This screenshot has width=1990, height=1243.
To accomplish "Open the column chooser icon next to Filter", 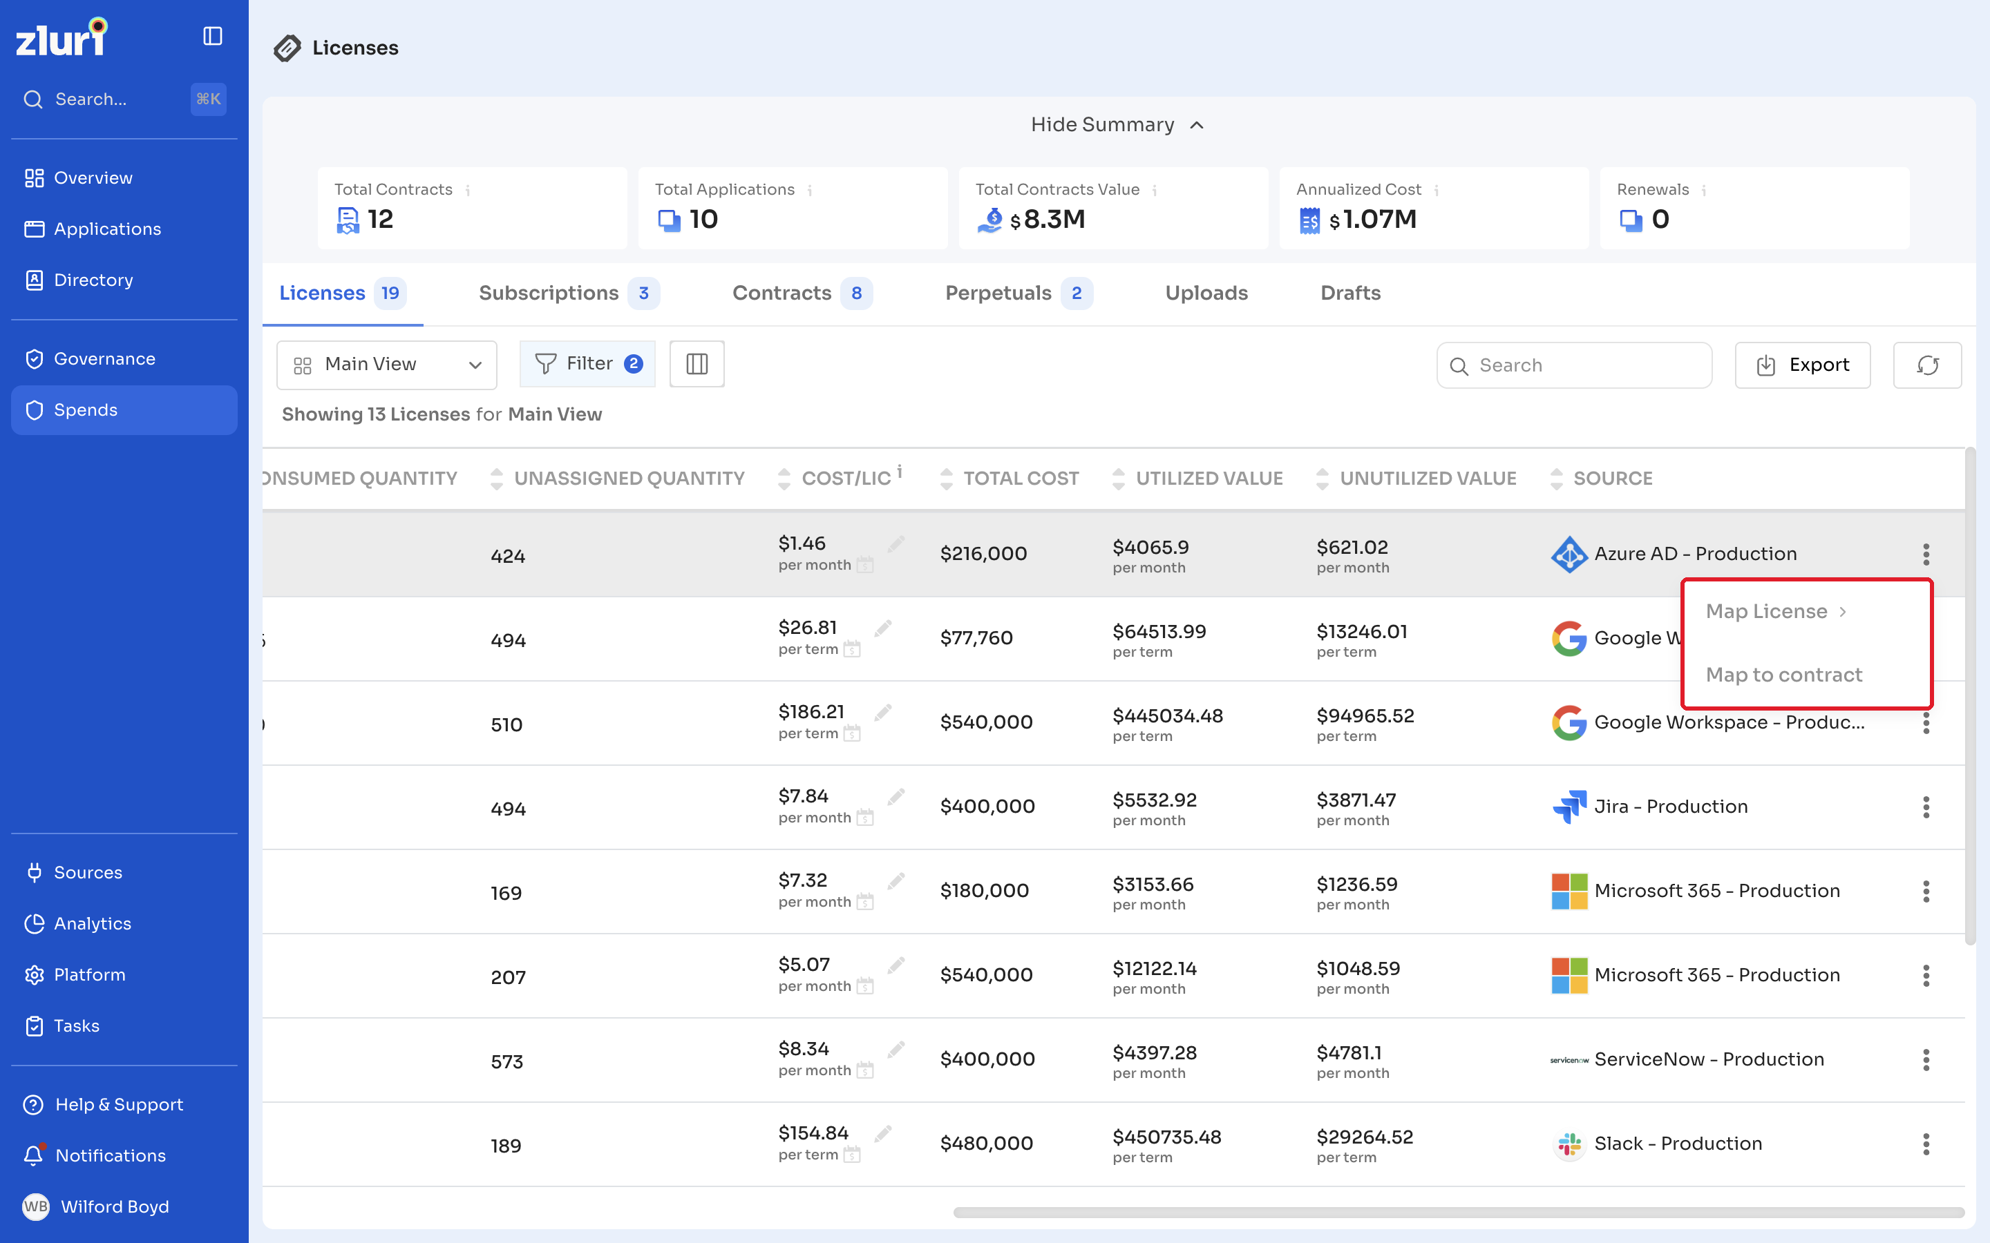I will coord(696,363).
